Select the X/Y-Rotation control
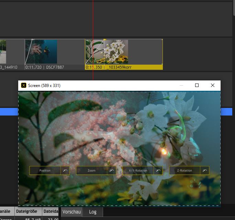Viewport: 235px width, 220px height. tap(138, 170)
